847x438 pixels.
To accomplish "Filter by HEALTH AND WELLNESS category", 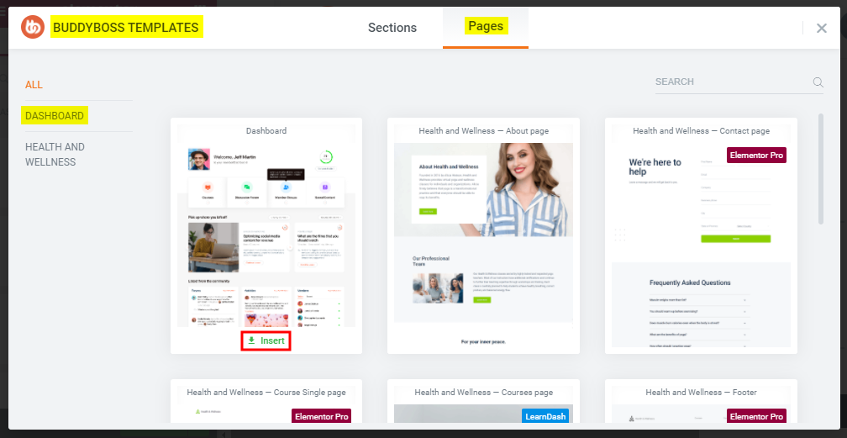I will pos(55,155).
